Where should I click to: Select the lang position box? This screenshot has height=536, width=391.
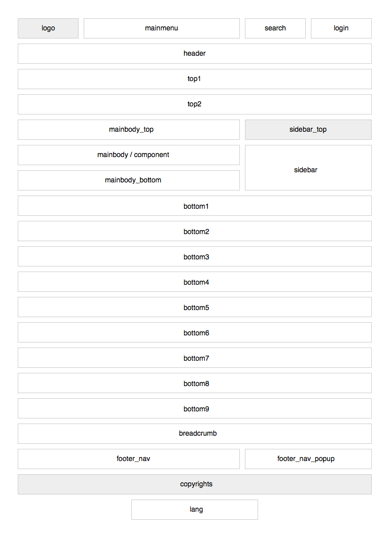click(194, 510)
